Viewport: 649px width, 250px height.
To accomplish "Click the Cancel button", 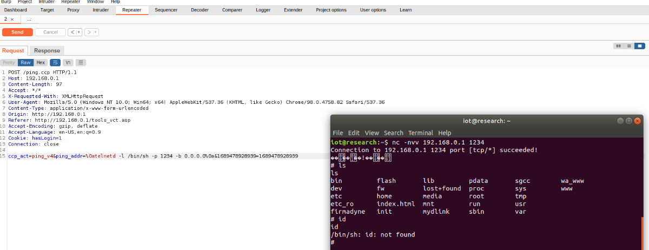I will coord(50,32).
